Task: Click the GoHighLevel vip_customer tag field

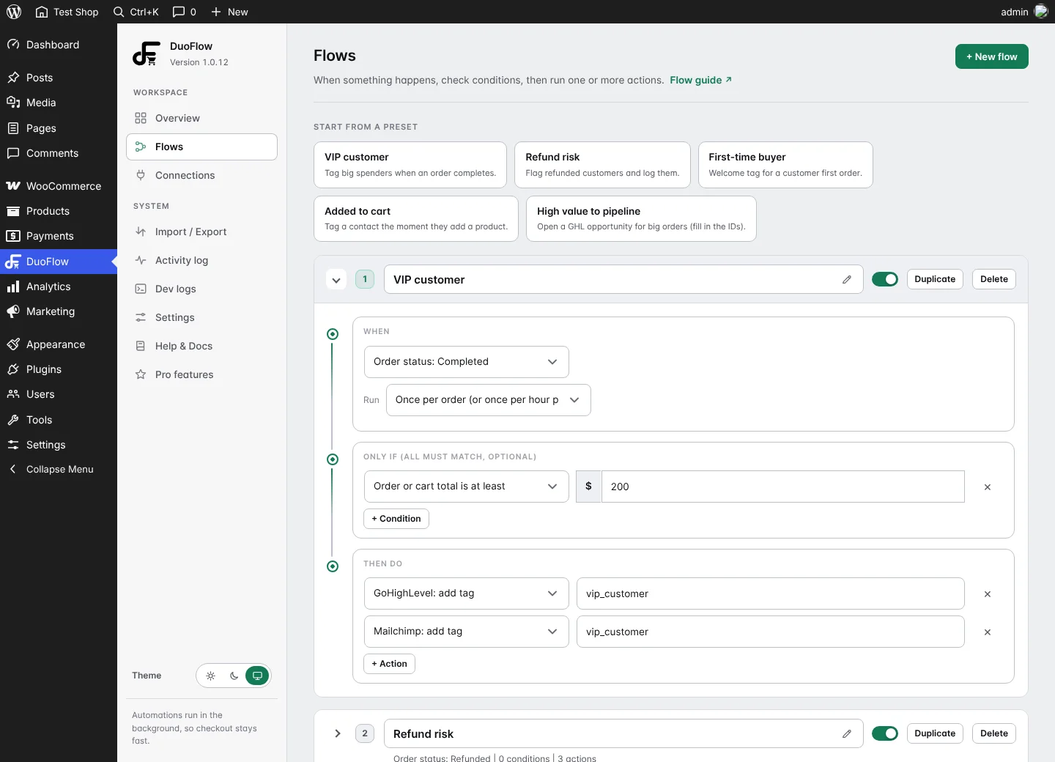Action: coord(771,593)
